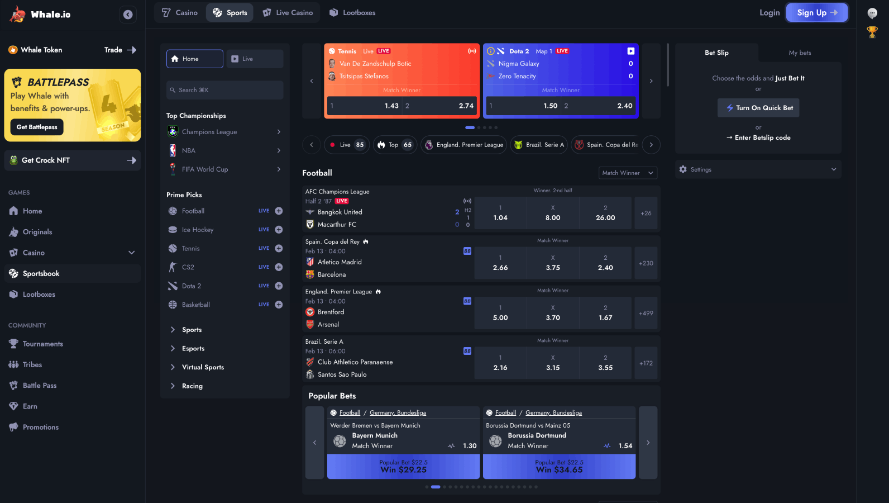Turn On Quick Bet
The width and height of the screenshot is (889, 503).
click(x=758, y=108)
